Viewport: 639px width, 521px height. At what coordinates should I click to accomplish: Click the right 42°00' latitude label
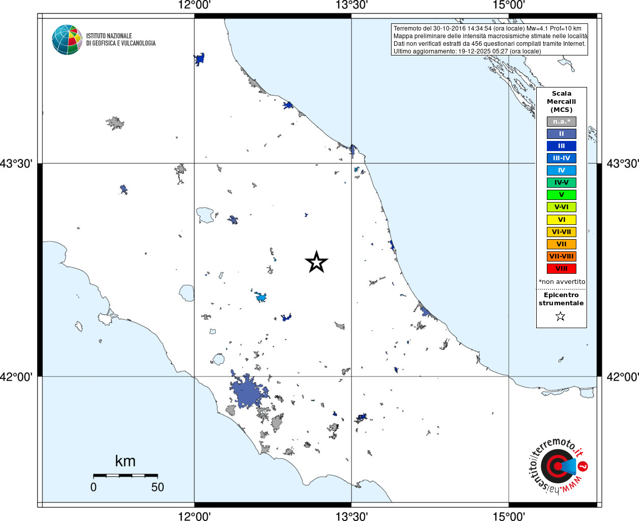pos(622,377)
